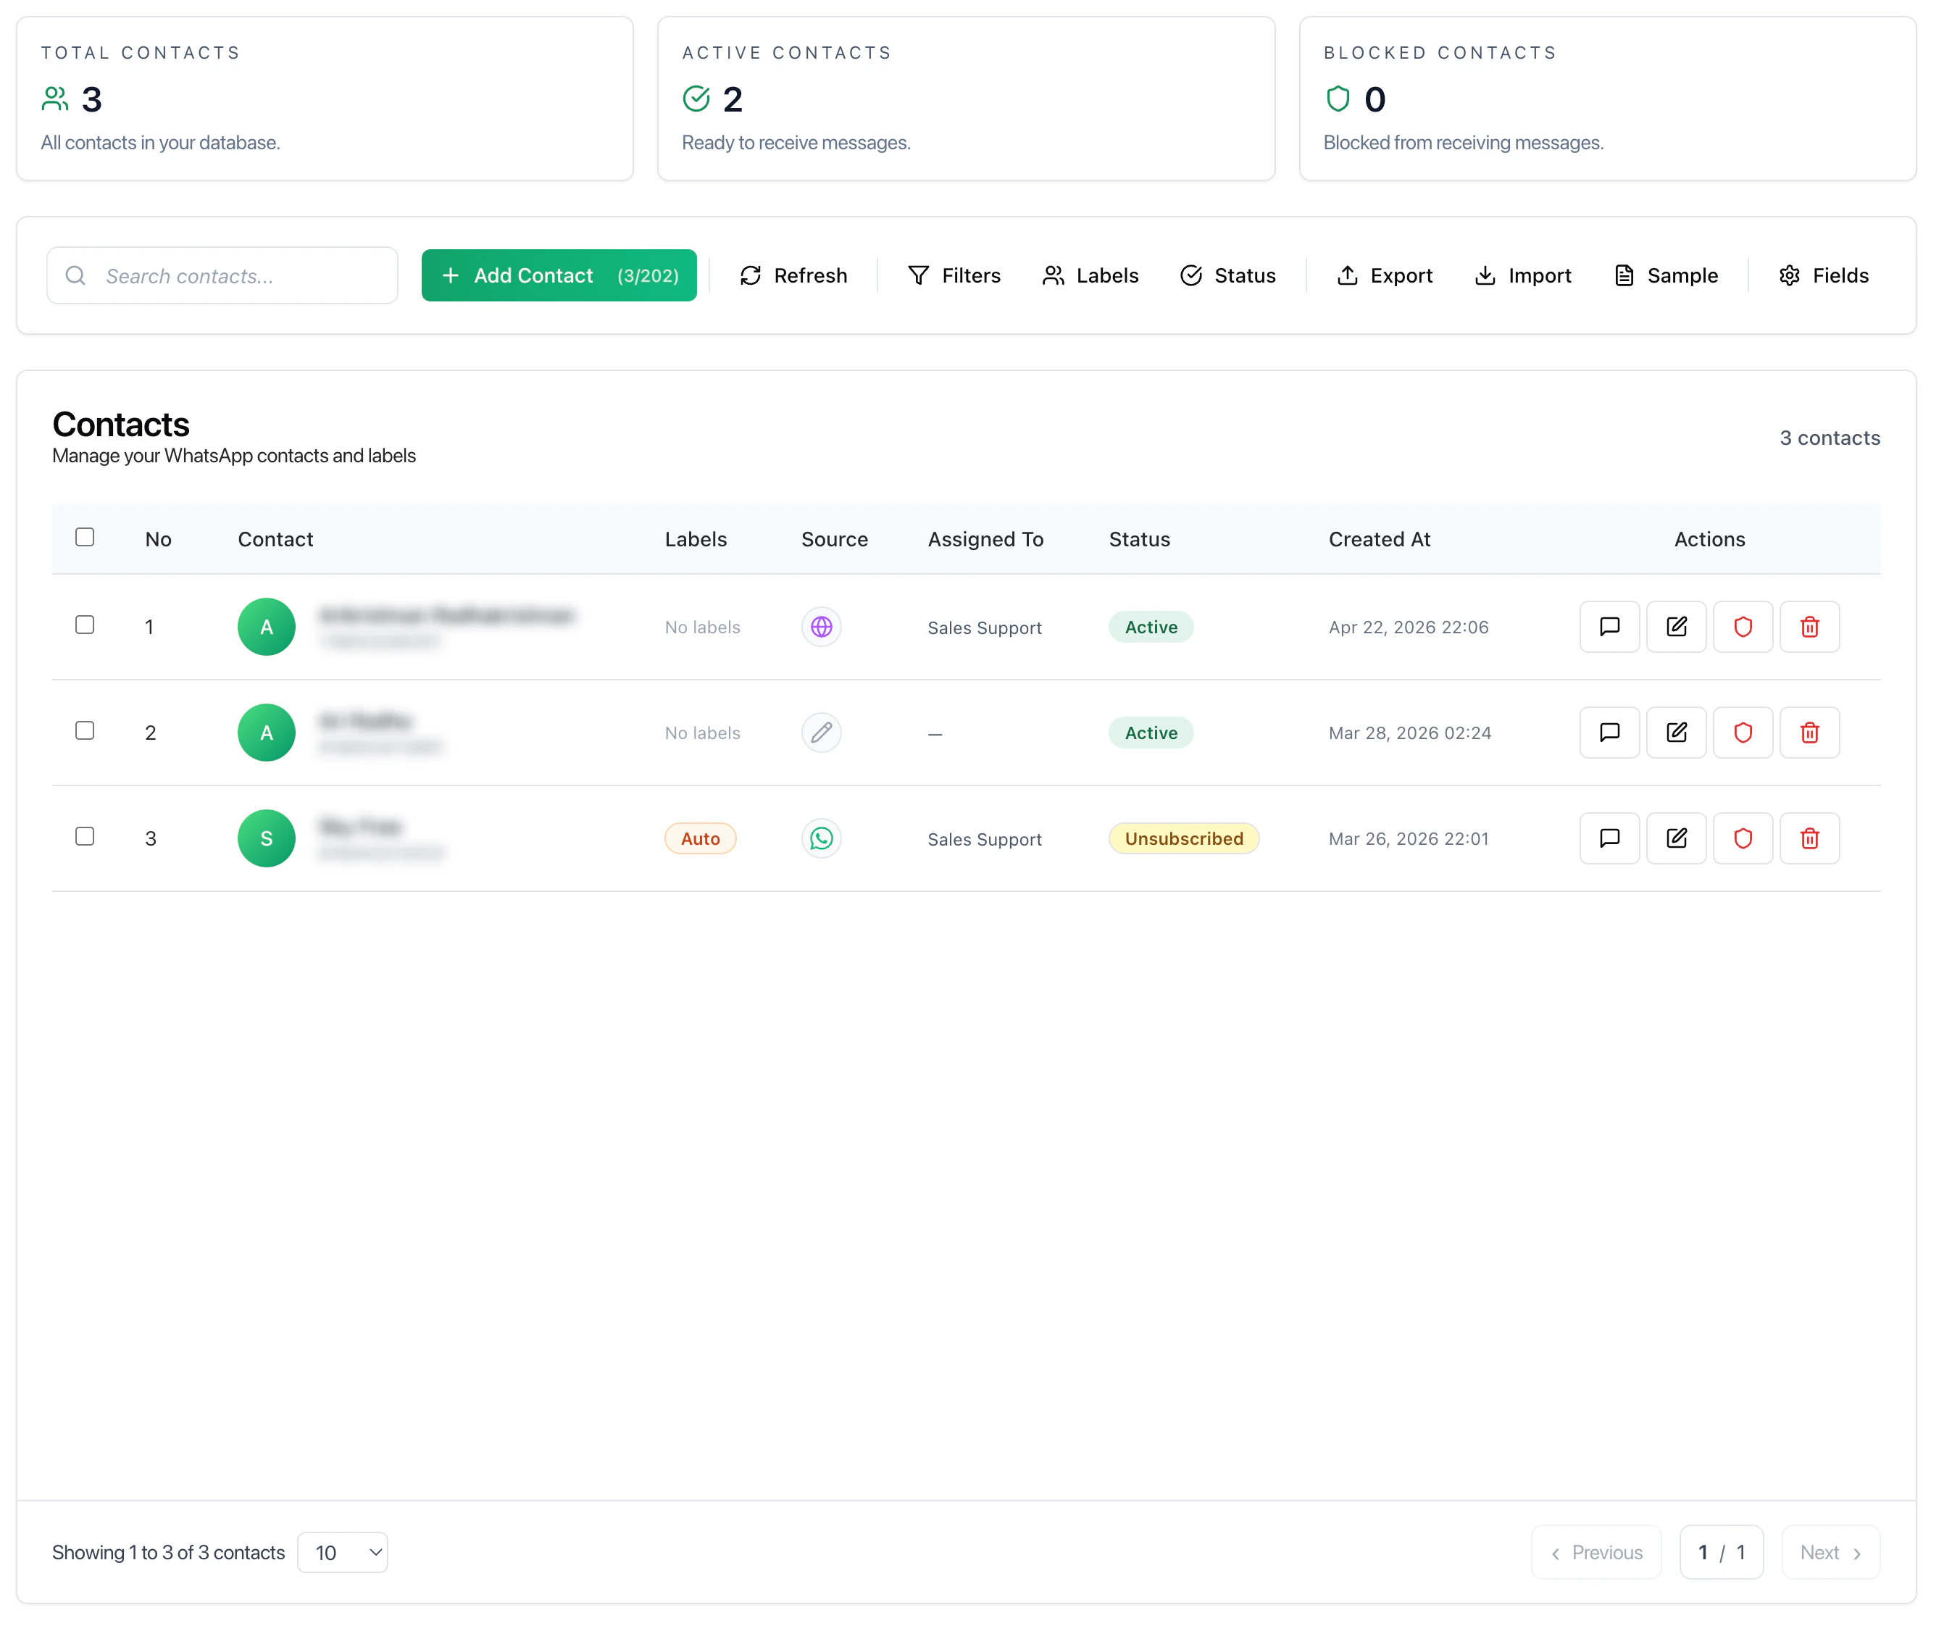This screenshot has height=1639, width=1952.
Task: Open chat for contact row 1
Action: click(x=1609, y=627)
